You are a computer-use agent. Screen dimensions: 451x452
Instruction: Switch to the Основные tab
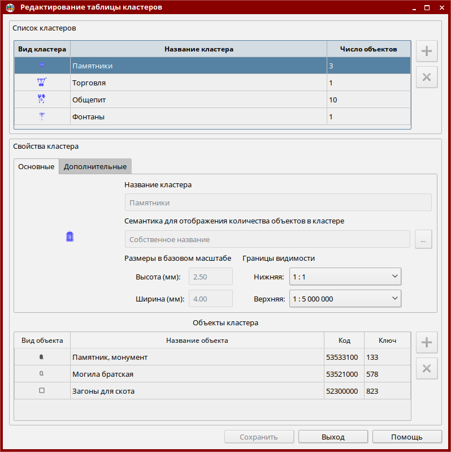click(36, 167)
